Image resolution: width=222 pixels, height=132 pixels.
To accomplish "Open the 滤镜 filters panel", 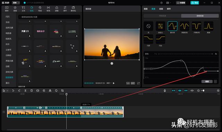I will click(57, 9).
